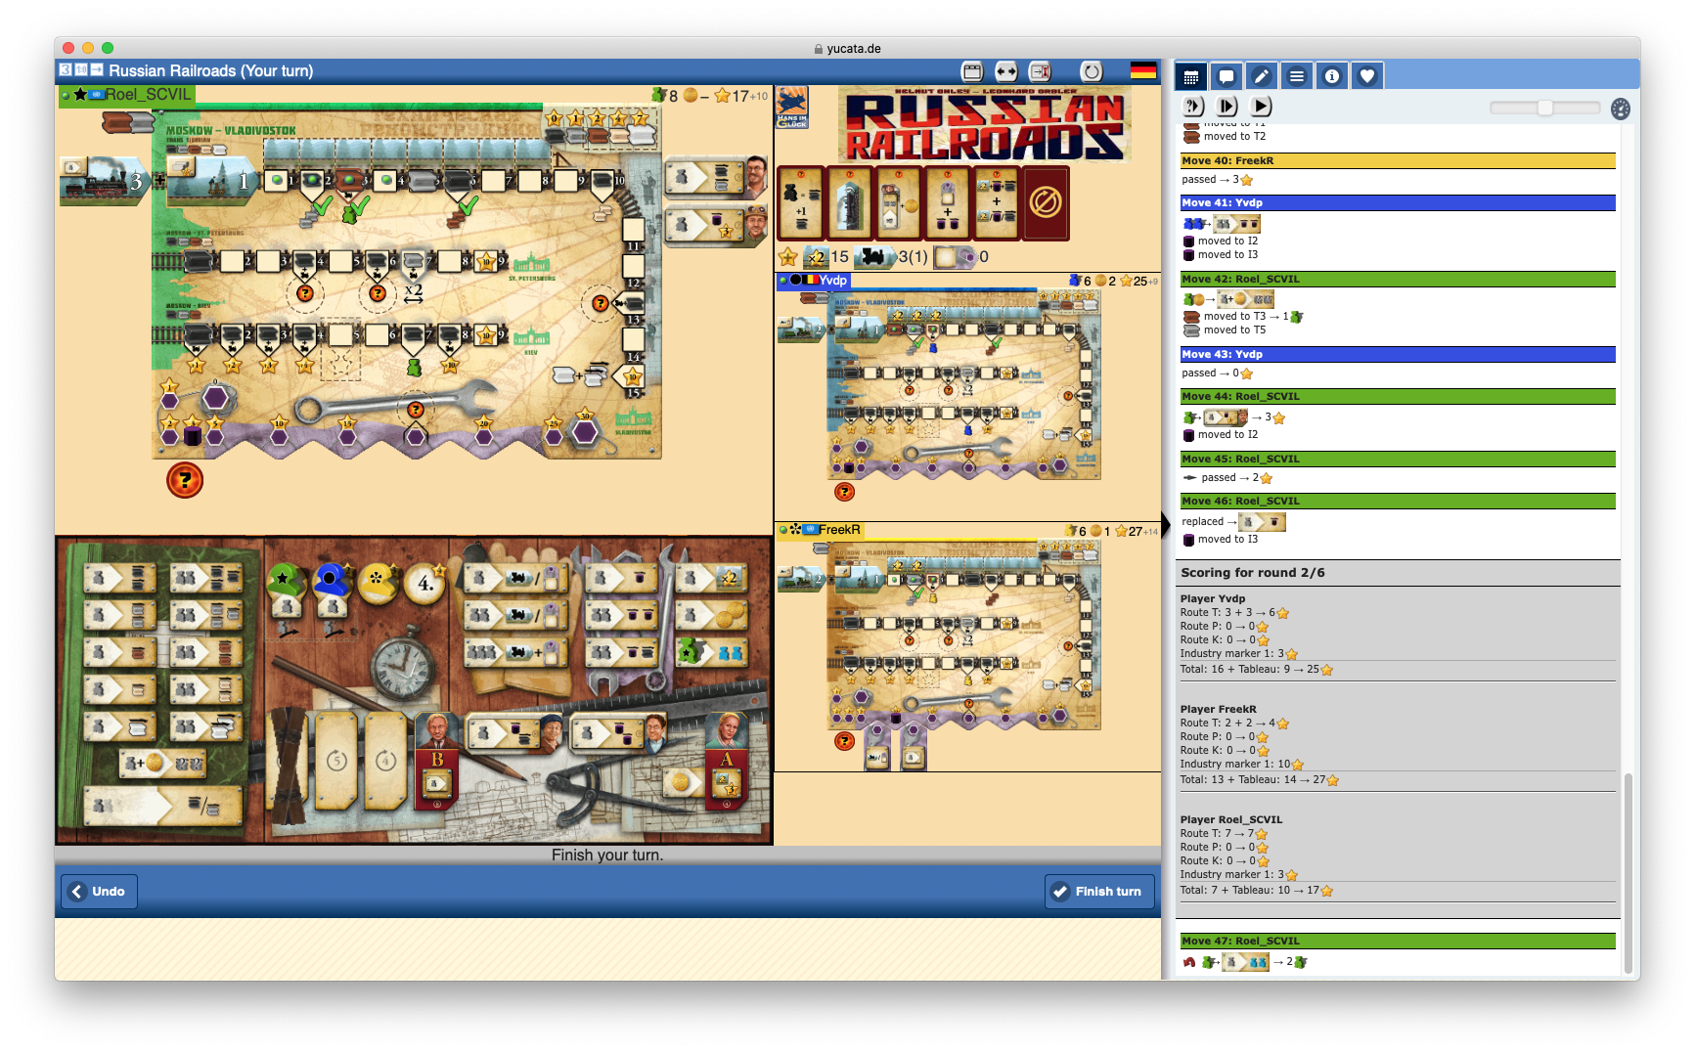Viewport: 1695px width, 1053px height.
Task: Click the yucata.de address bar
Action: click(847, 49)
